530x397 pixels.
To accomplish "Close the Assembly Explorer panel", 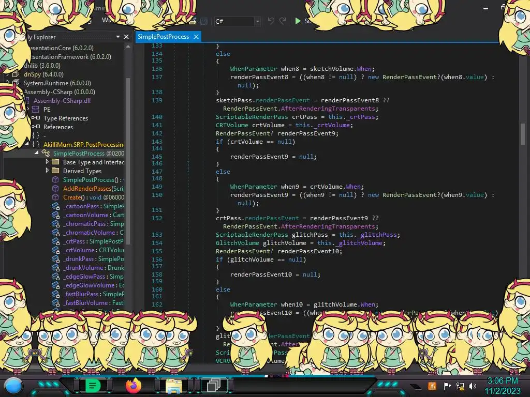I will [126, 37].
